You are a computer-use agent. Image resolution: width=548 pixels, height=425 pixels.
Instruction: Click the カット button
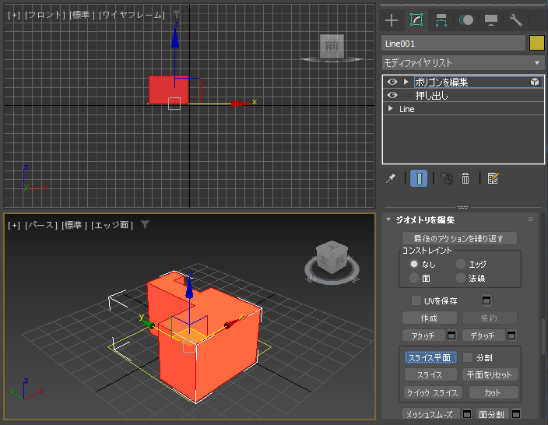tap(494, 392)
